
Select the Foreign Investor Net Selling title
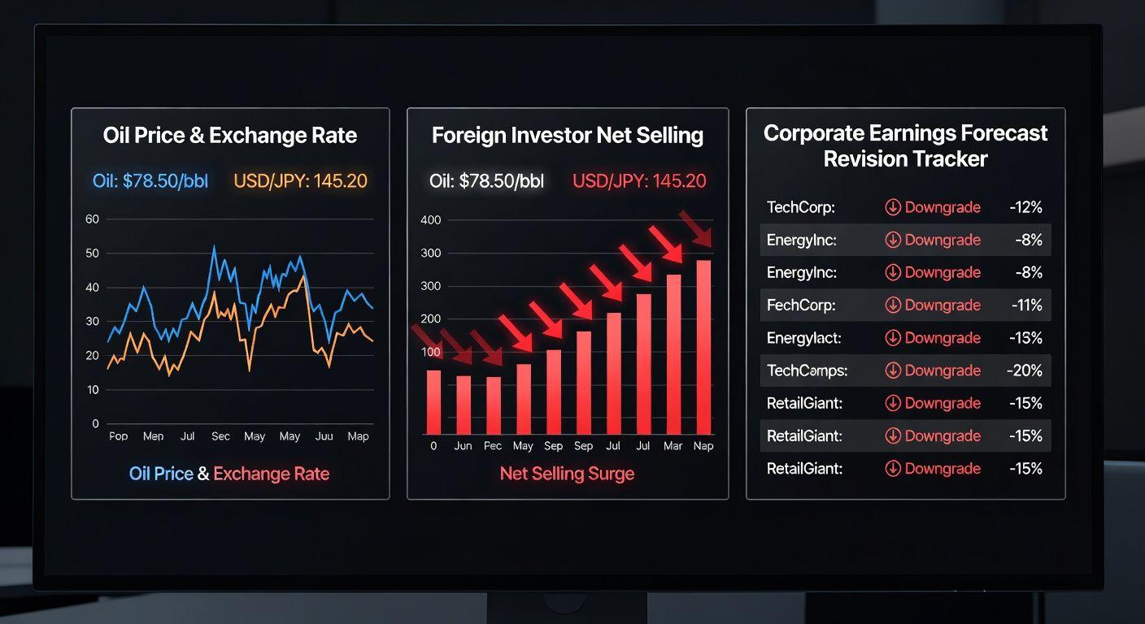pyautogui.click(x=568, y=135)
